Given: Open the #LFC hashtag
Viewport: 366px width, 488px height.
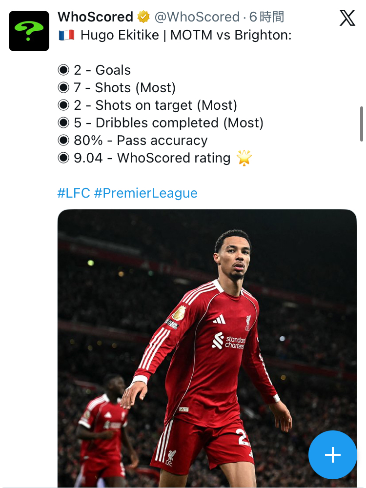Looking at the screenshot, I should (74, 193).
